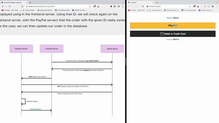219x123 pixels.
Task: Open Brave Shields in the right window
Action: coord(194,6)
